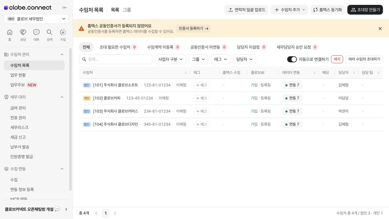Click 인증서 등록하기 link
Image resolution: width=389 pixels, height=219 pixels.
coord(193,29)
